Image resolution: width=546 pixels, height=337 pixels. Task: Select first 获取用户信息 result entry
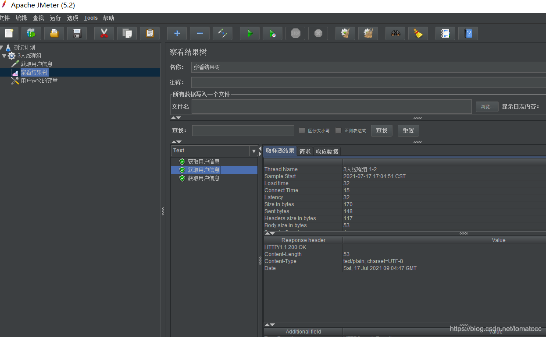click(x=203, y=161)
